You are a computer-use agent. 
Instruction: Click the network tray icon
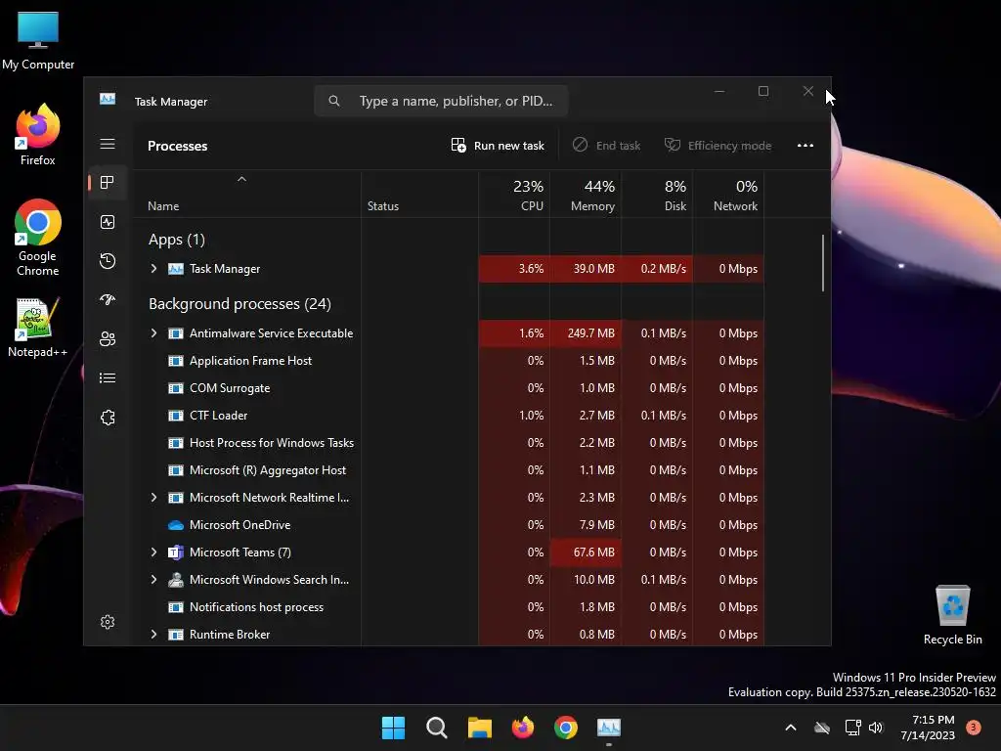pyautogui.click(x=852, y=728)
